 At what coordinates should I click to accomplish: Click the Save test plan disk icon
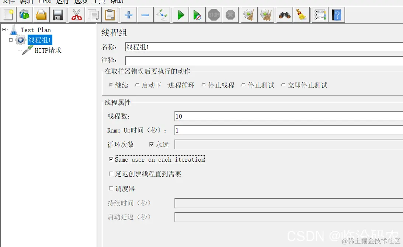pos(58,15)
